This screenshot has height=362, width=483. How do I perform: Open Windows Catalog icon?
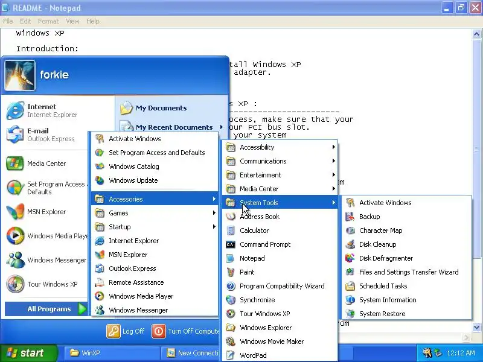pos(100,167)
